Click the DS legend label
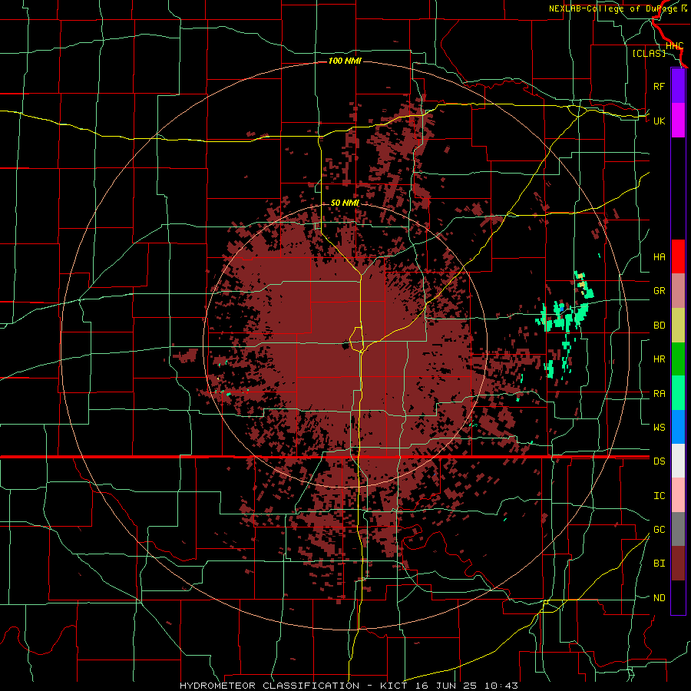 point(660,461)
